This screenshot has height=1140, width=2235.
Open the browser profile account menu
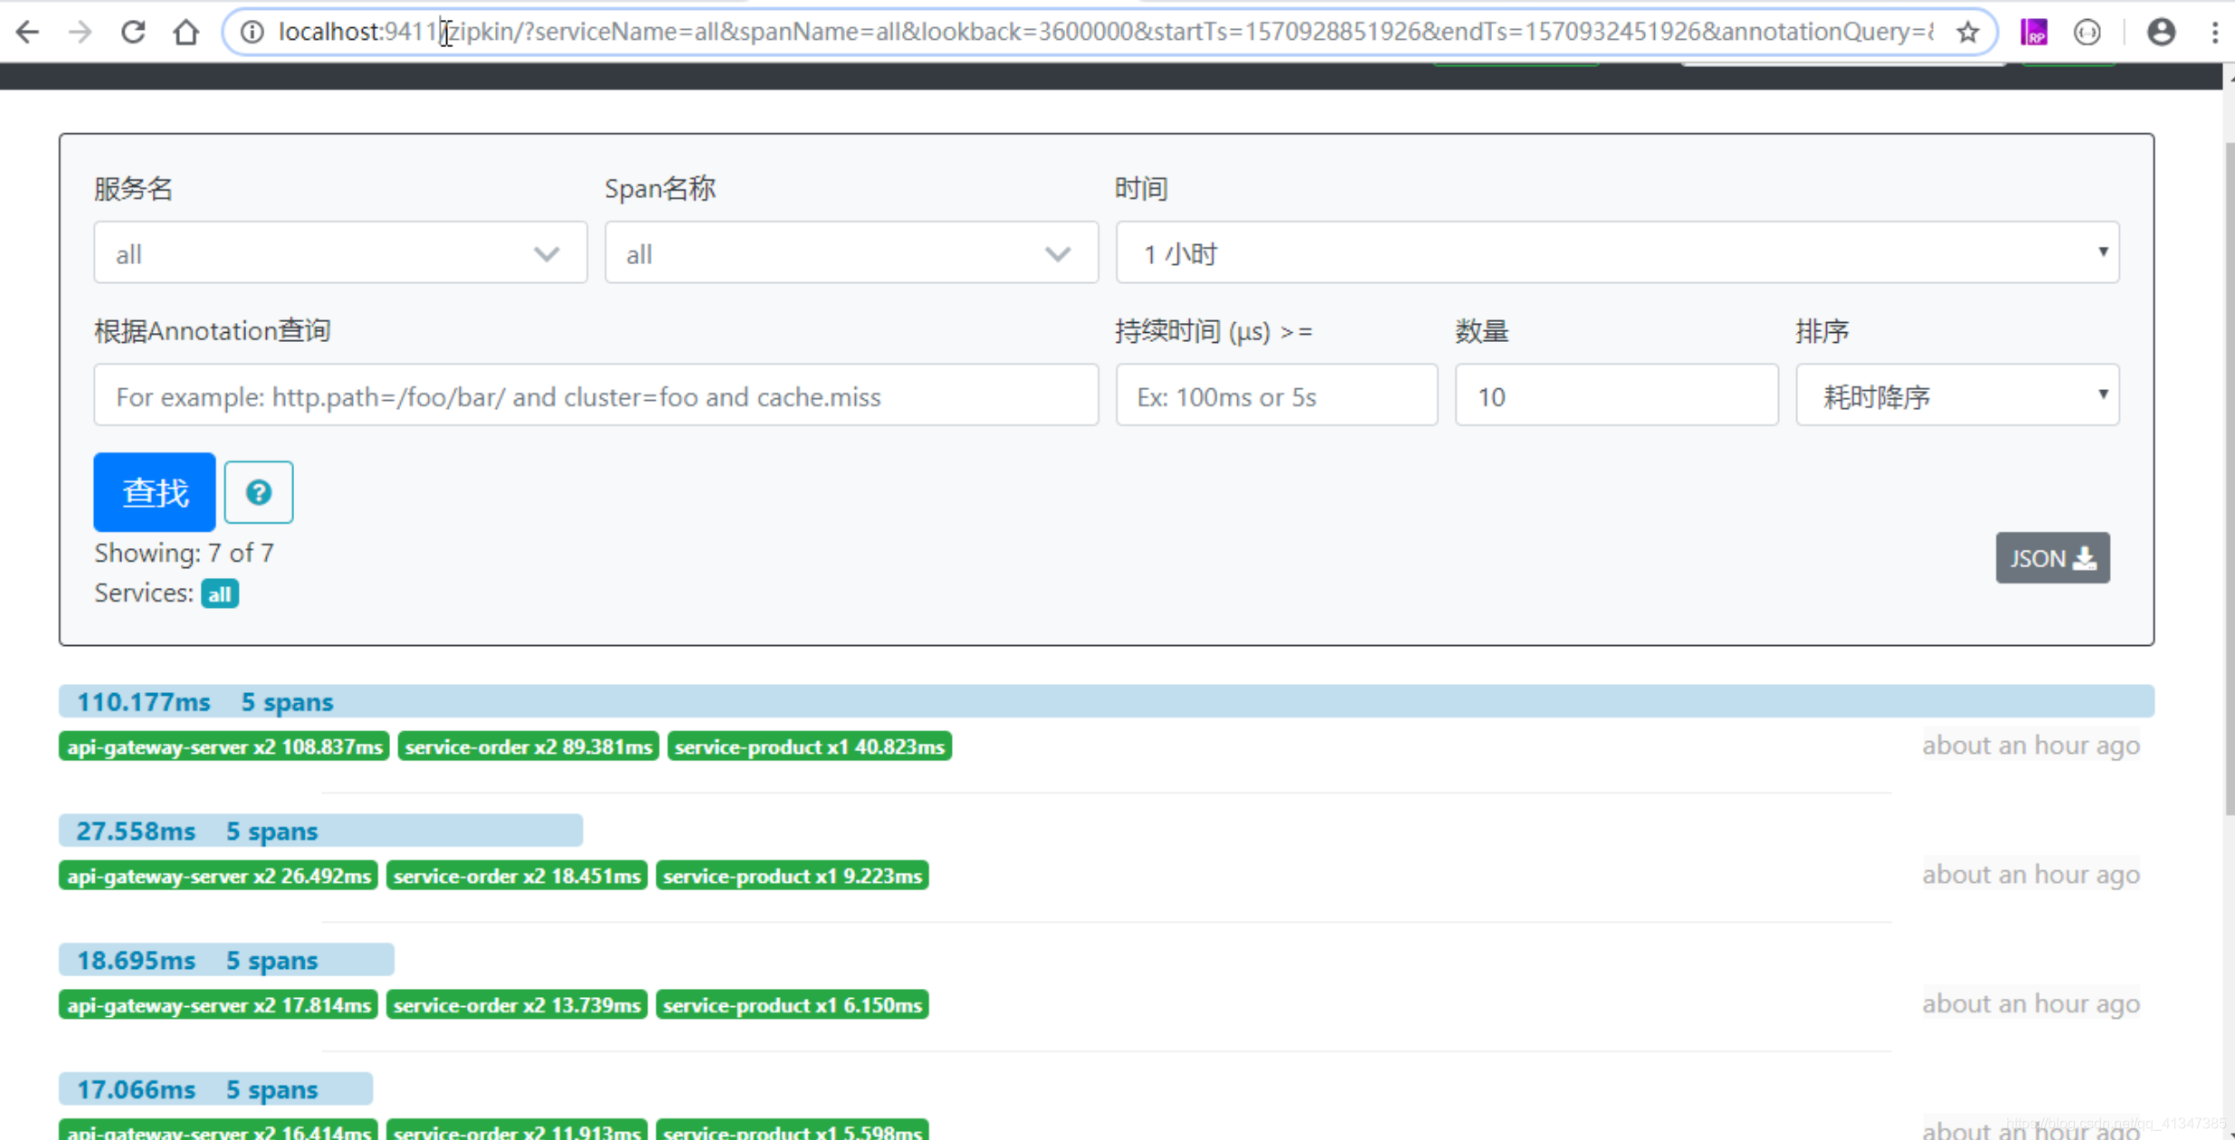click(x=2161, y=33)
